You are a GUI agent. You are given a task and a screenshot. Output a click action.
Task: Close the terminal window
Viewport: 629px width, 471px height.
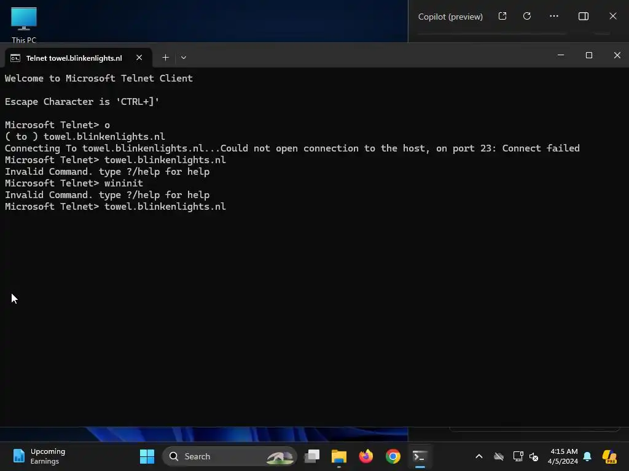point(617,55)
